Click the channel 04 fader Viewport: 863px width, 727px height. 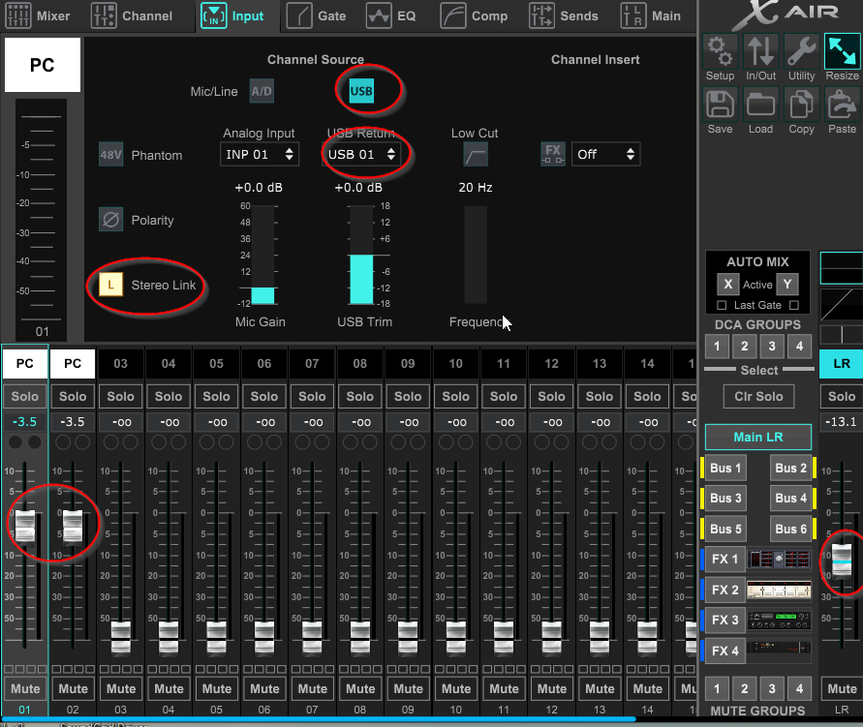[x=169, y=637]
